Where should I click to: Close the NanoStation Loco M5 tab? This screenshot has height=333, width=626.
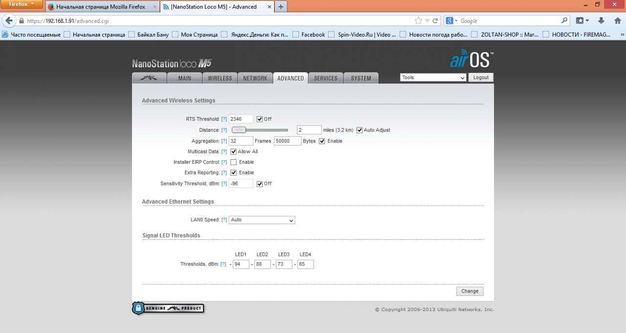[268, 7]
